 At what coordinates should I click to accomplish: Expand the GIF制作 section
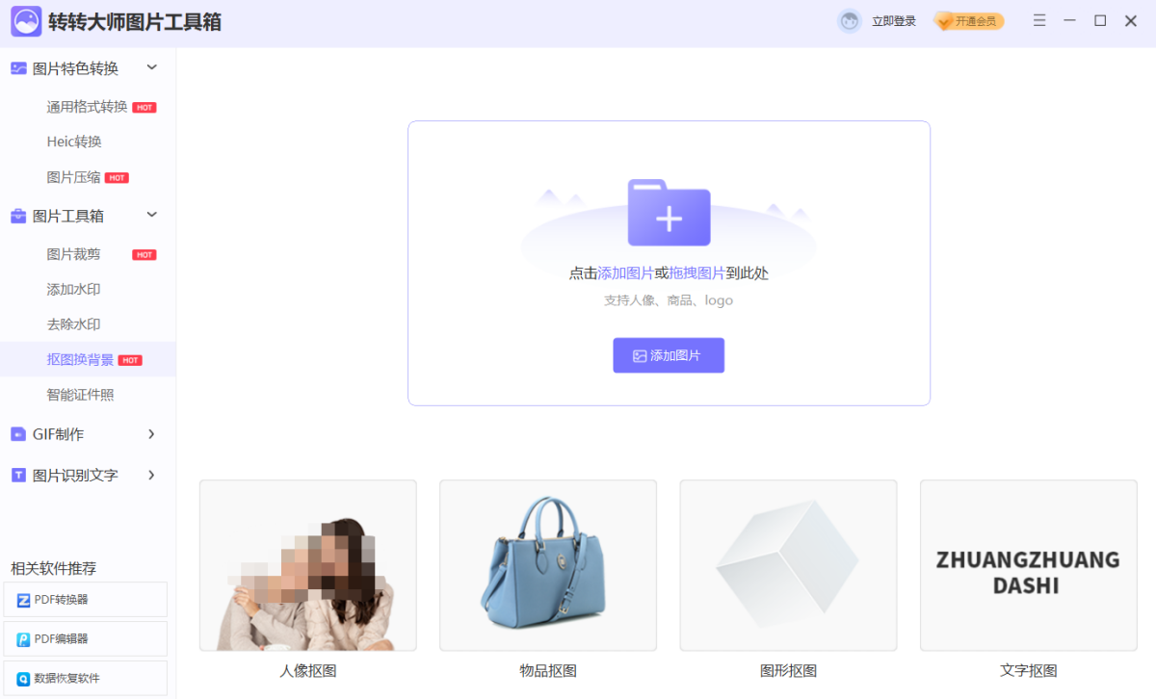[151, 434]
